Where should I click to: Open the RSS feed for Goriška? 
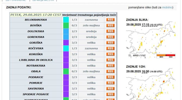pyautogui.click(x=110, y=43)
